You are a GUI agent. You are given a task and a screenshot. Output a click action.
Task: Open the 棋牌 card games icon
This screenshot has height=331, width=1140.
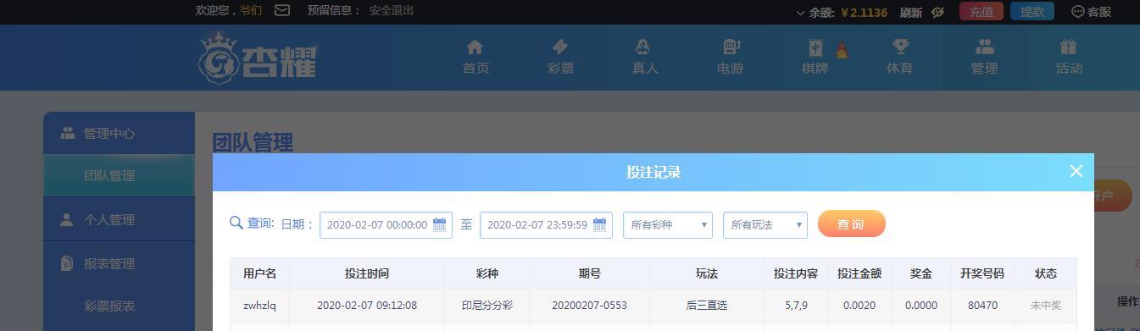(815, 47)
